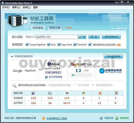Click the domain input field with applife.net
134x123 pixels.
(x=57, y=37)
